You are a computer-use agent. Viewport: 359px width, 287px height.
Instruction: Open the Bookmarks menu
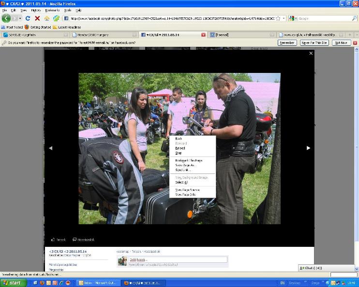tap(52, 10)
